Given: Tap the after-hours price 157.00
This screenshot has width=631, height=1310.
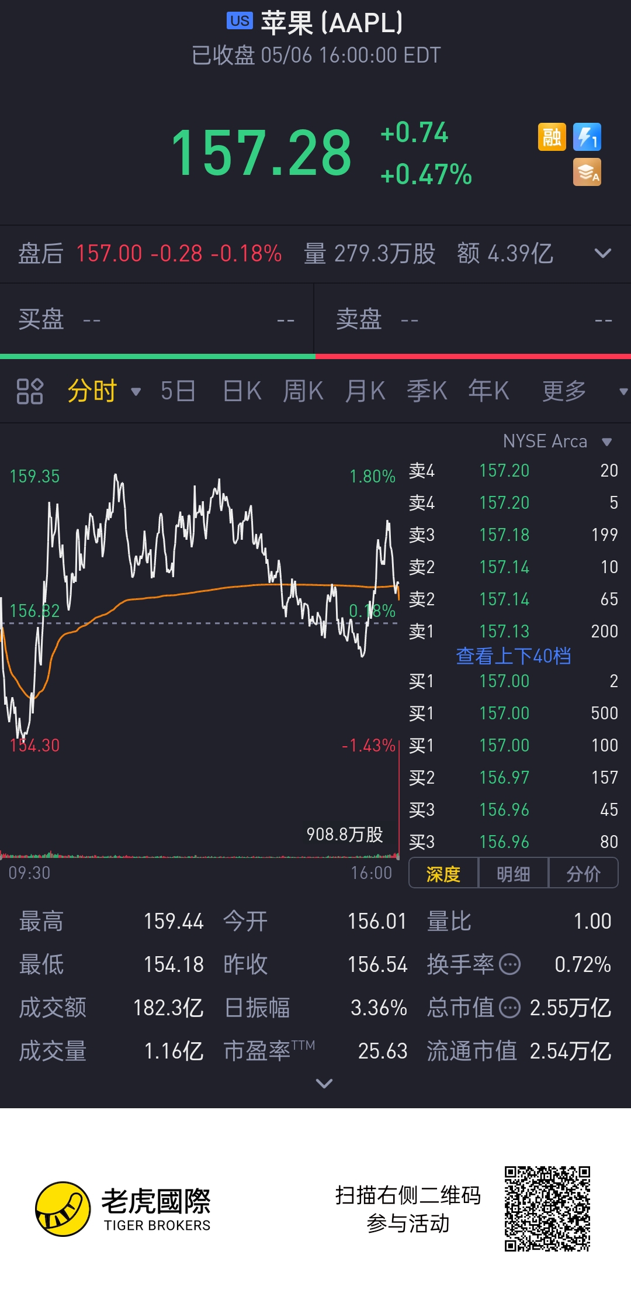Looking at the screenshot, I should pyautogui.click(x=109, y=253).
